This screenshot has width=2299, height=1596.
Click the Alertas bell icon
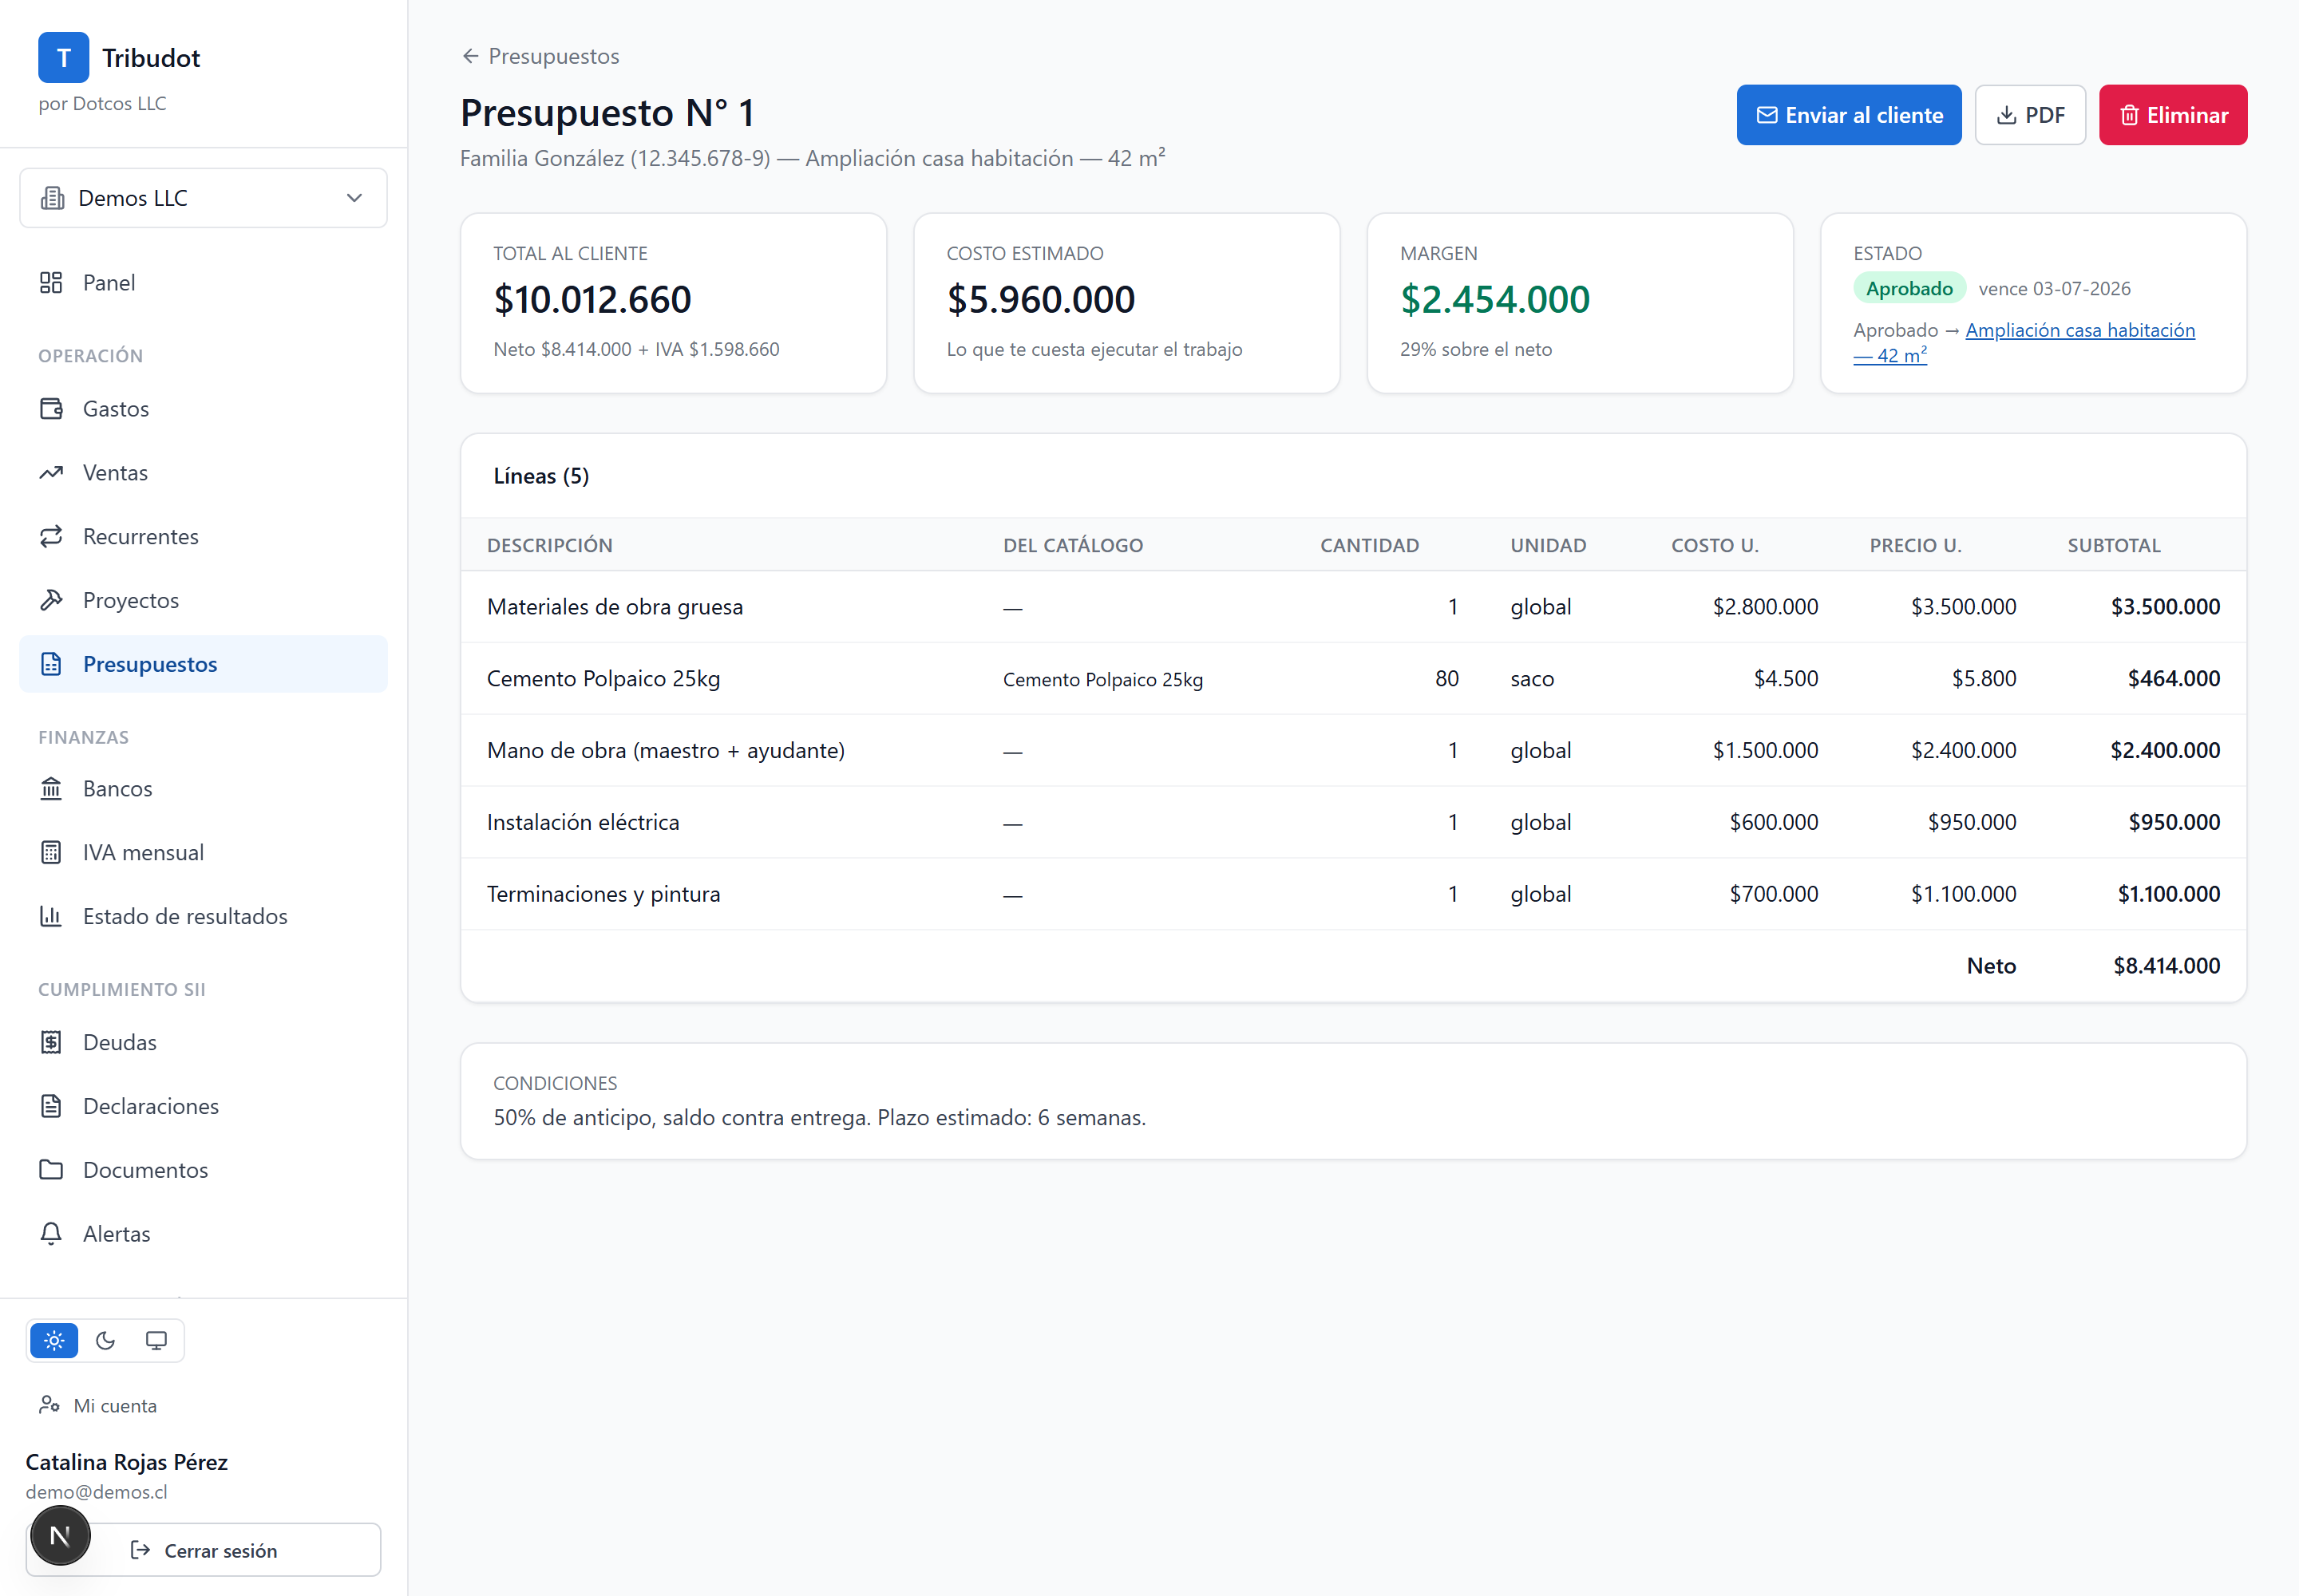(51, 1234)
